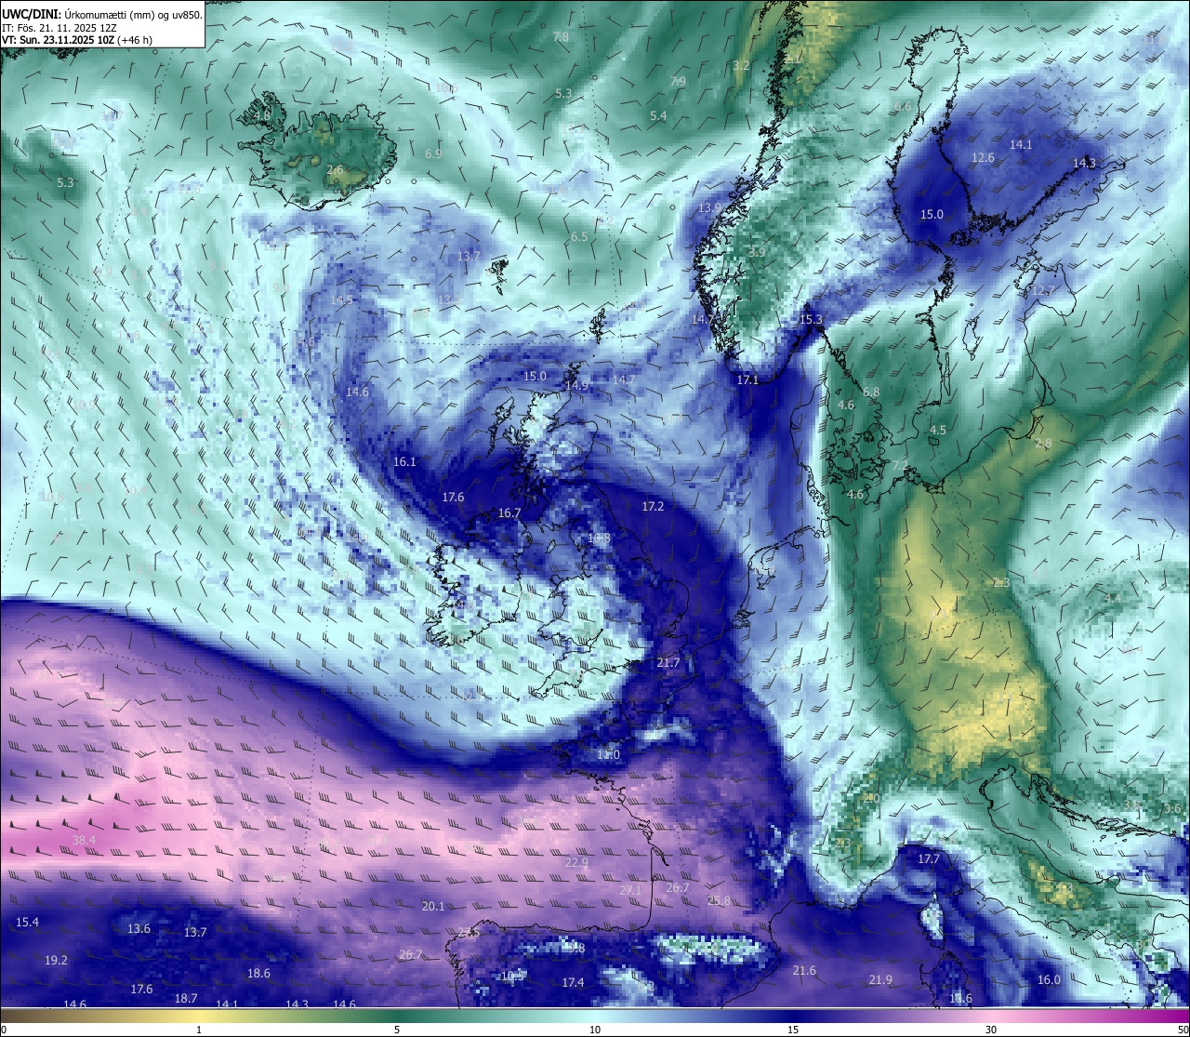The image size is (1190, 1037).
Task: Select the 2.6 value over Iceland
Action: coord(335,170)
